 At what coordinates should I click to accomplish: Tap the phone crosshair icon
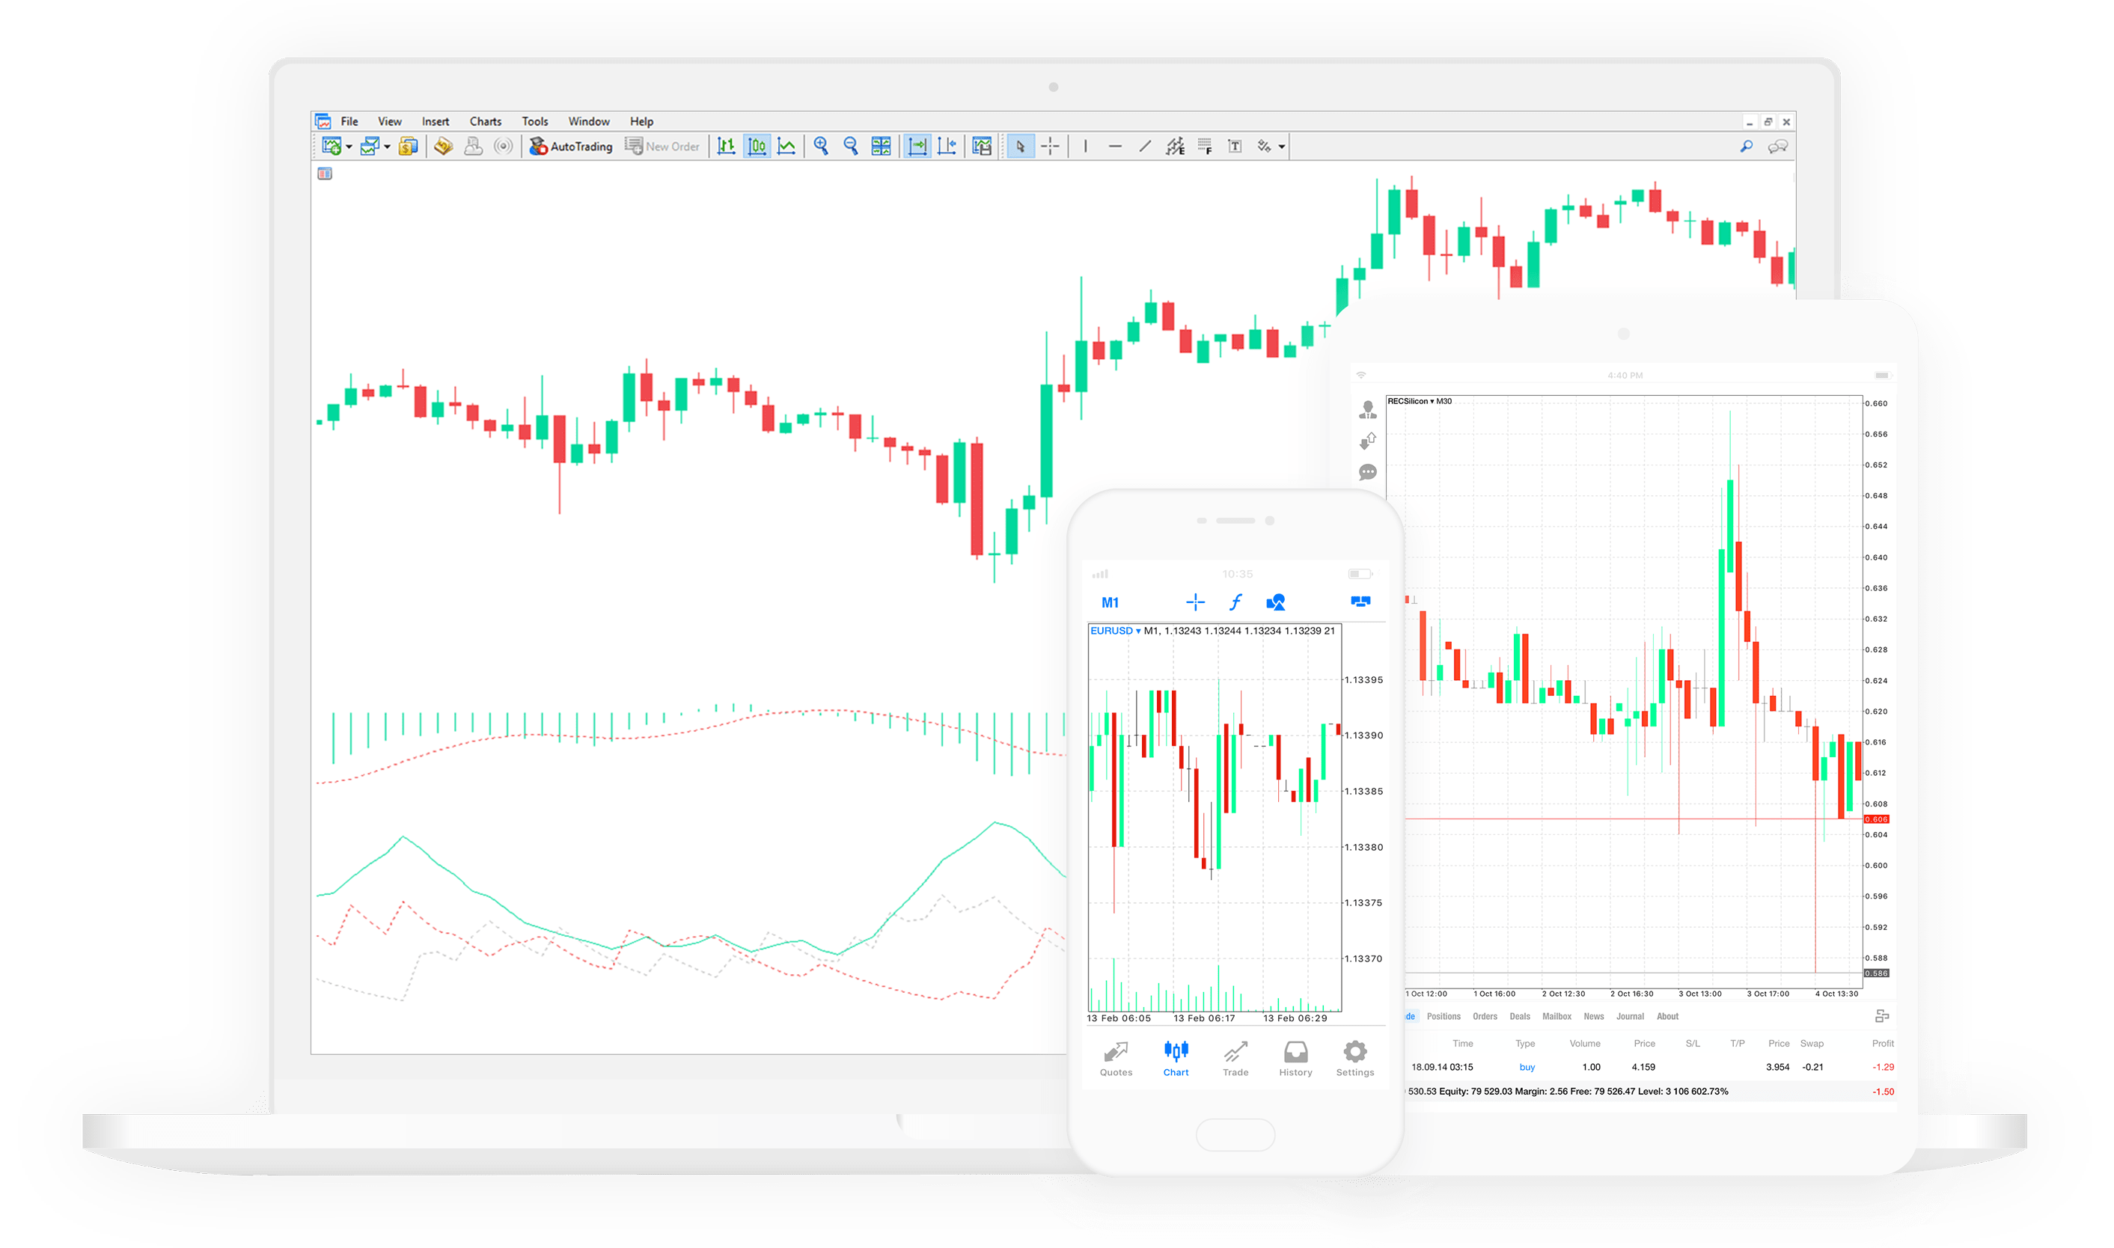1196,602
